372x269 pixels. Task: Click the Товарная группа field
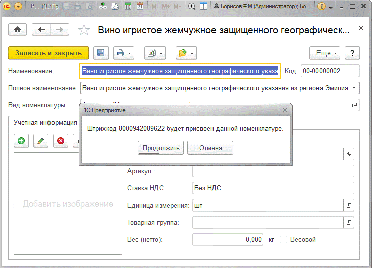click(268, 222)
